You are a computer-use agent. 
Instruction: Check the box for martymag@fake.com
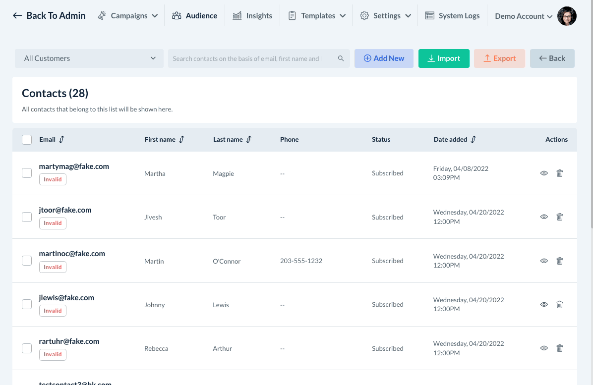tap(27, 172)
